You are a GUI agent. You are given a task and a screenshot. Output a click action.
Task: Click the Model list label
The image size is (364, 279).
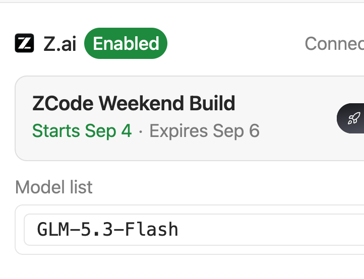54,187
